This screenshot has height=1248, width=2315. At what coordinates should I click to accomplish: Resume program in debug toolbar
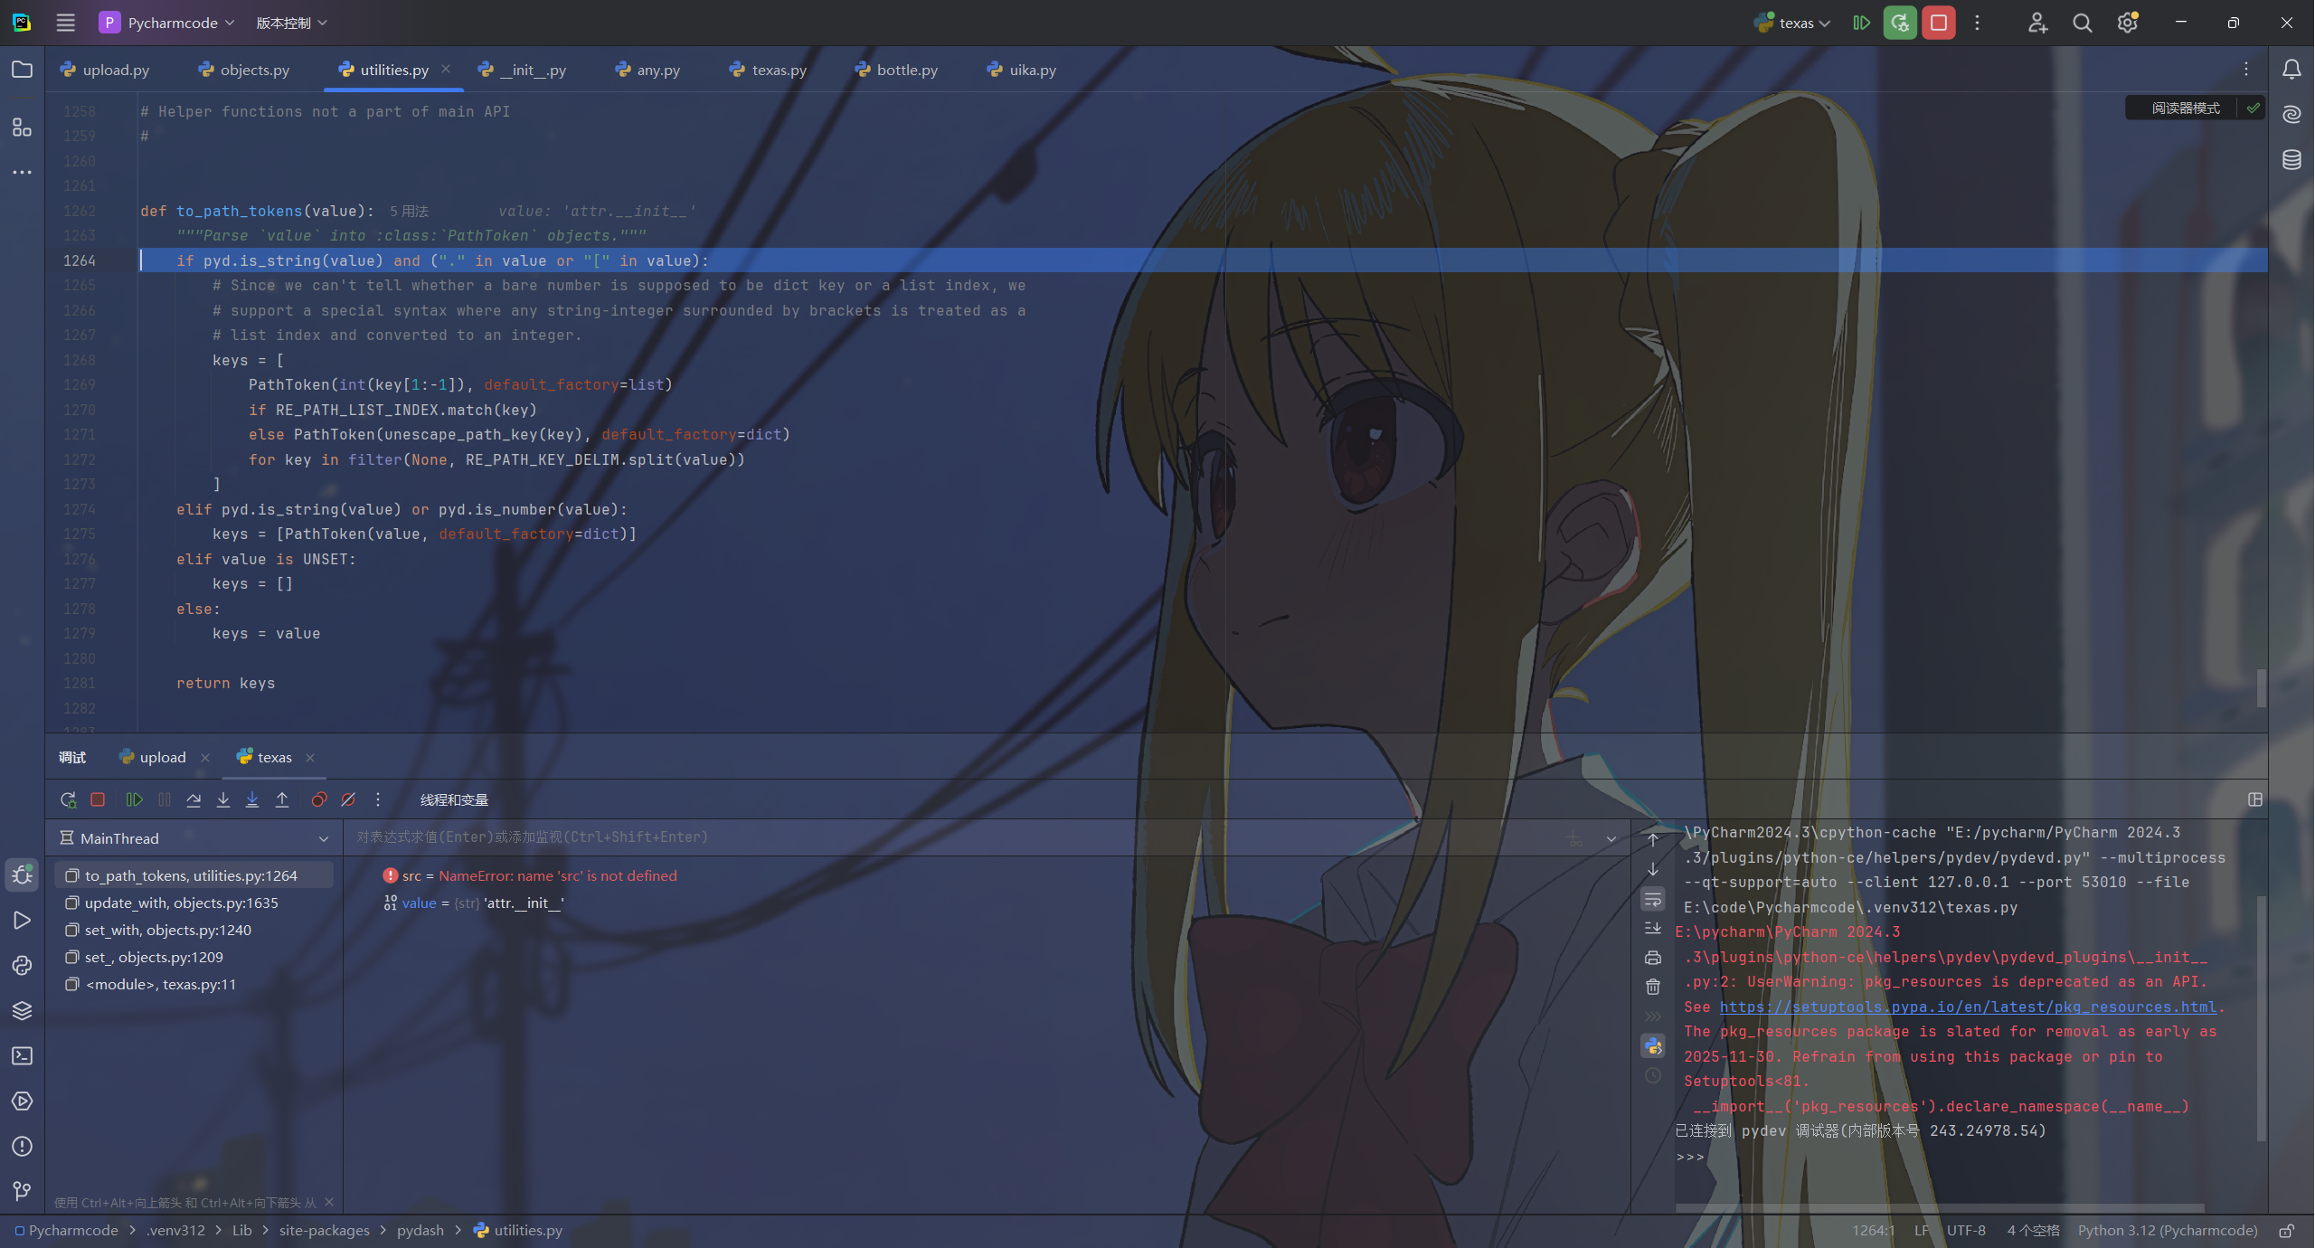pos(134,799)
